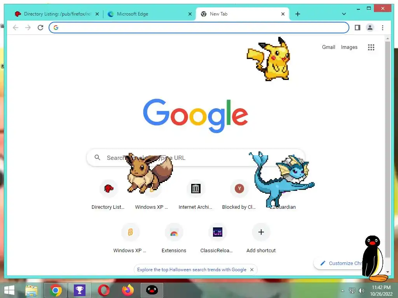Click the scrollbar down arrow
Image resolution: width=398 pixels, height=298 pixels.
388,272
